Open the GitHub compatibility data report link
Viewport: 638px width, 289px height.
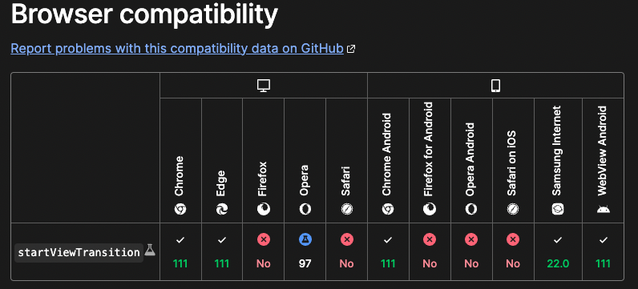click(x=177, y=48)
